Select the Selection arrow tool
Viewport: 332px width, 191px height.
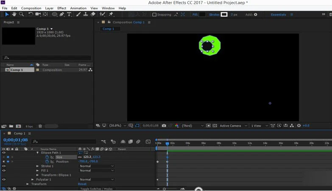pyautogui.click(x=7, y=14)
